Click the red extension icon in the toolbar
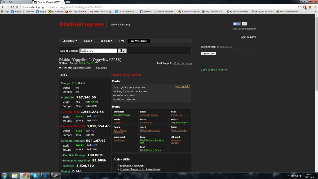318x179 pixels. (305, 7)
